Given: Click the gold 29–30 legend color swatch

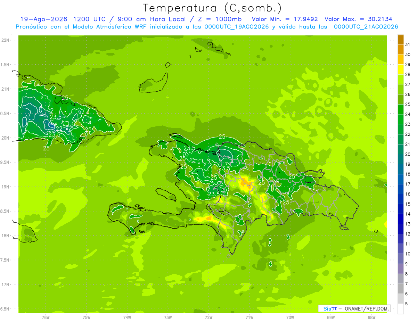Looking at the screenshot, I should (401, 59).
